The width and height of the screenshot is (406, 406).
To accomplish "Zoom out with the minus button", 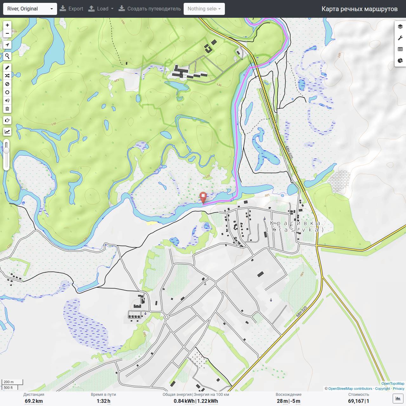I will pos(7,33).
